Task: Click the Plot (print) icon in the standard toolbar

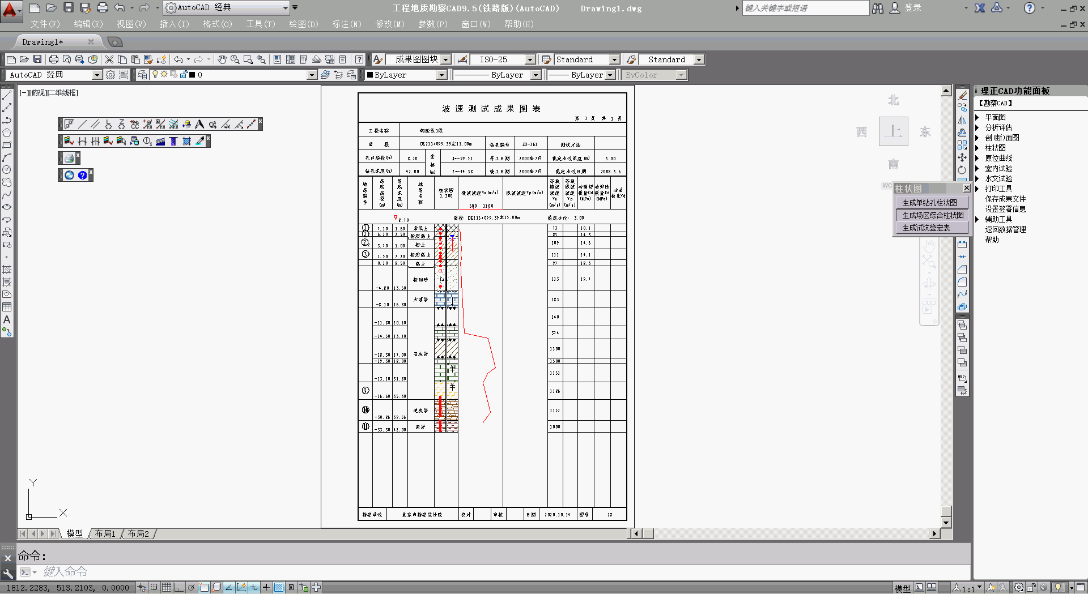Action: click(x=54, y=59)
